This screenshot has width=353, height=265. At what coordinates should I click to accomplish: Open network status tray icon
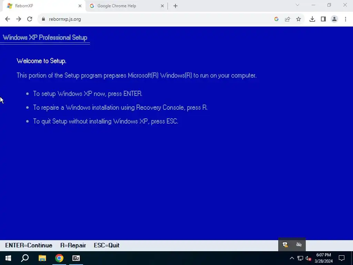(x=300, y=258)
